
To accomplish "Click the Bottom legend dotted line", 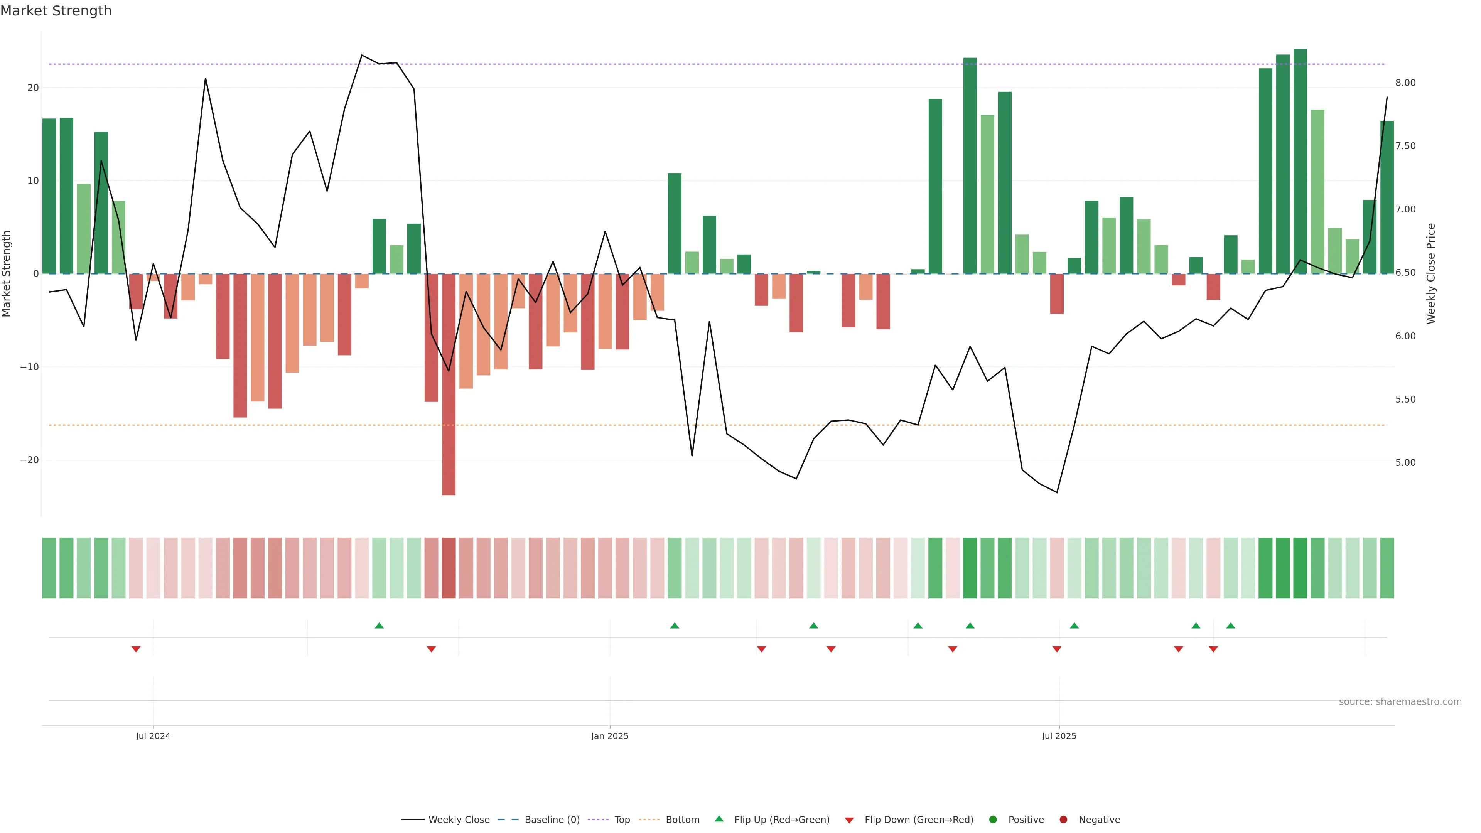I will coord(649,820).
